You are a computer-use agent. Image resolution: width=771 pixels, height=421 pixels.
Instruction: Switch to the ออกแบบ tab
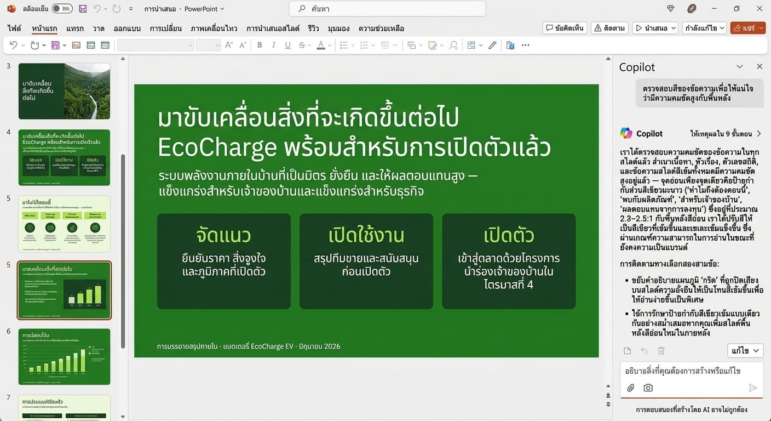pos(128,28)
